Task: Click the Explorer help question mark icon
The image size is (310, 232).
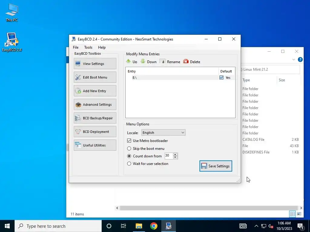Action: point(300,60)
